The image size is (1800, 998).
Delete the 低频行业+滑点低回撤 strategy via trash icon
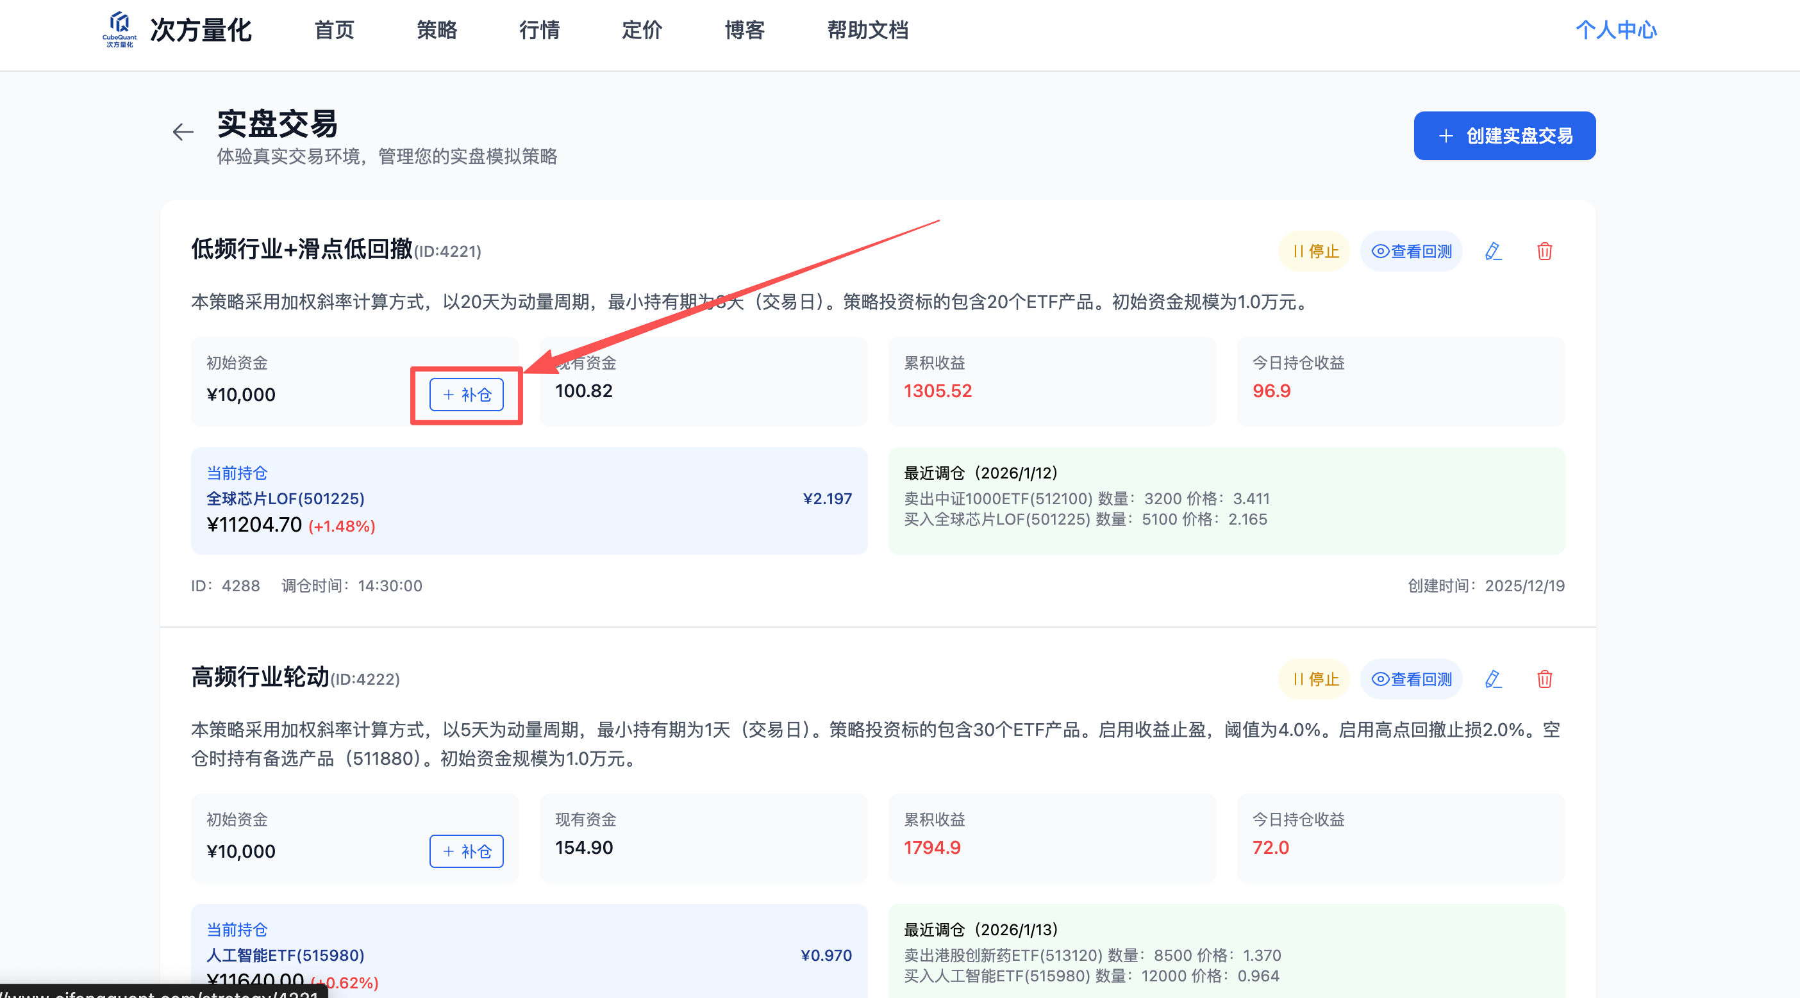point(1544,251)
